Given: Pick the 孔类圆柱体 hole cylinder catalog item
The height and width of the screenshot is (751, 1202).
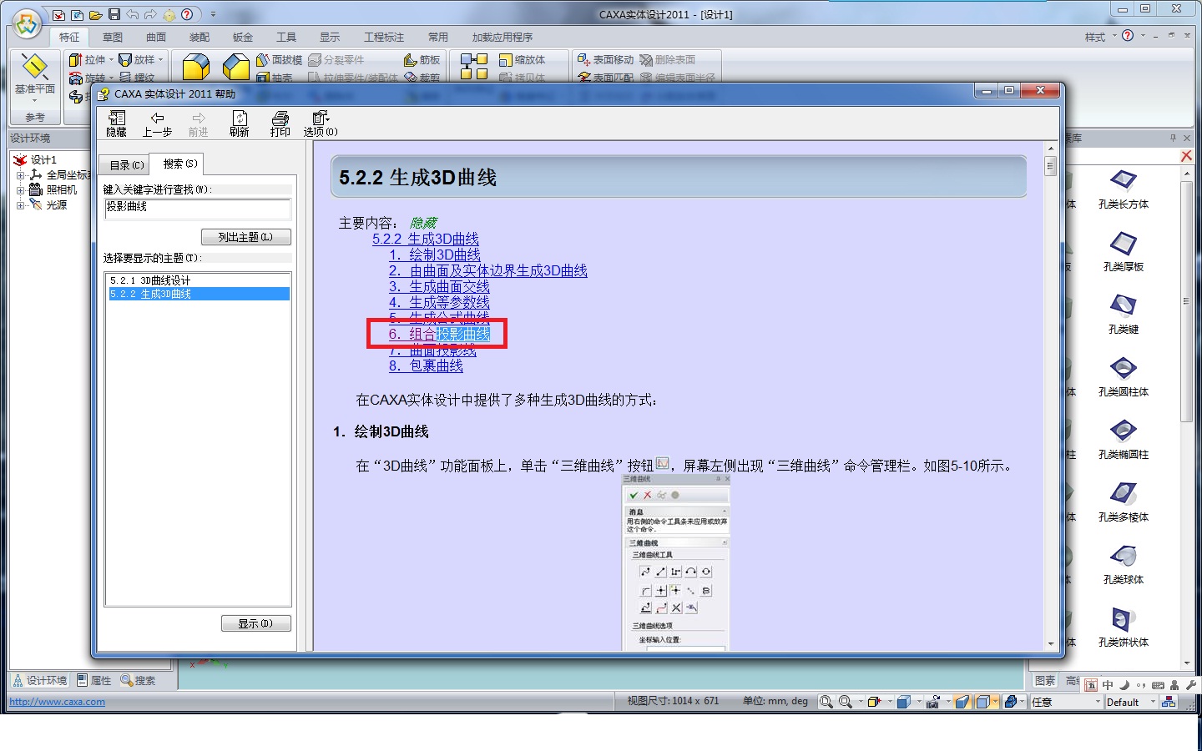Looking at the screenshot, I should click(x=1123, y=376).
